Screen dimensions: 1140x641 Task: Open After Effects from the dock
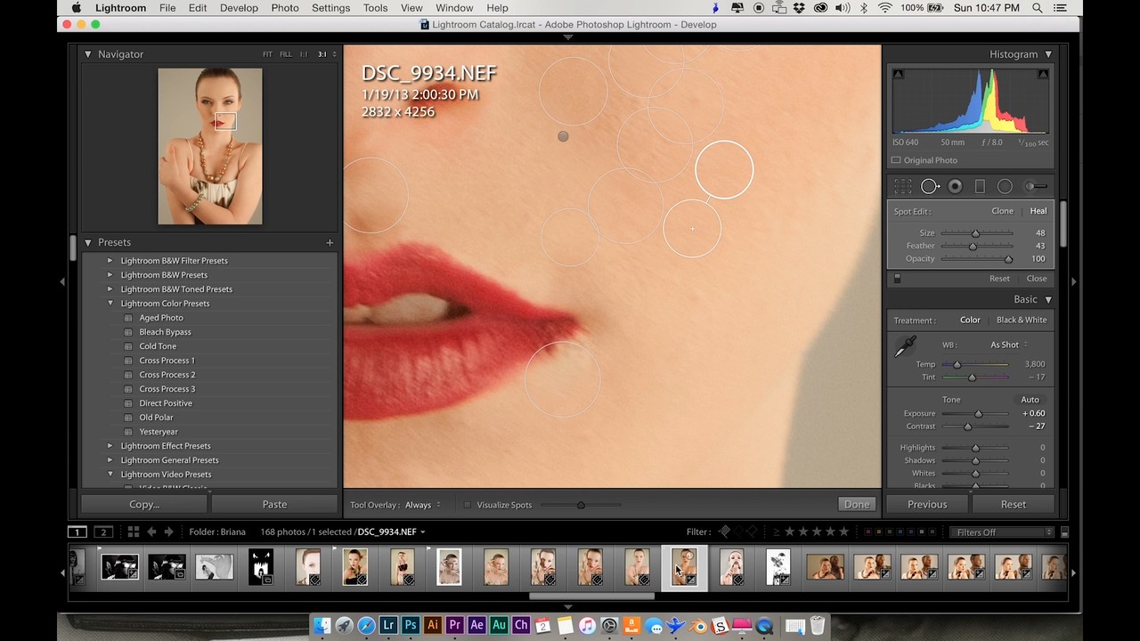tap(476, 625)
